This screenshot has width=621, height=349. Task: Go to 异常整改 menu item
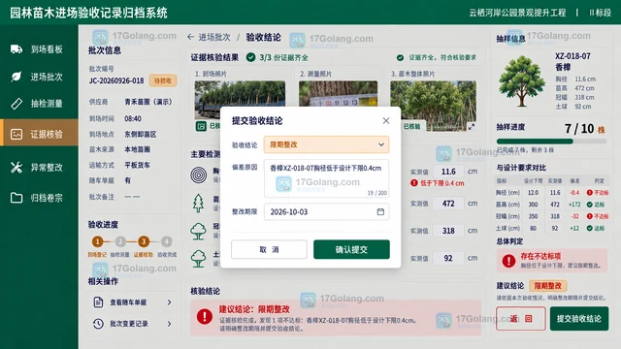coord(39,168)
